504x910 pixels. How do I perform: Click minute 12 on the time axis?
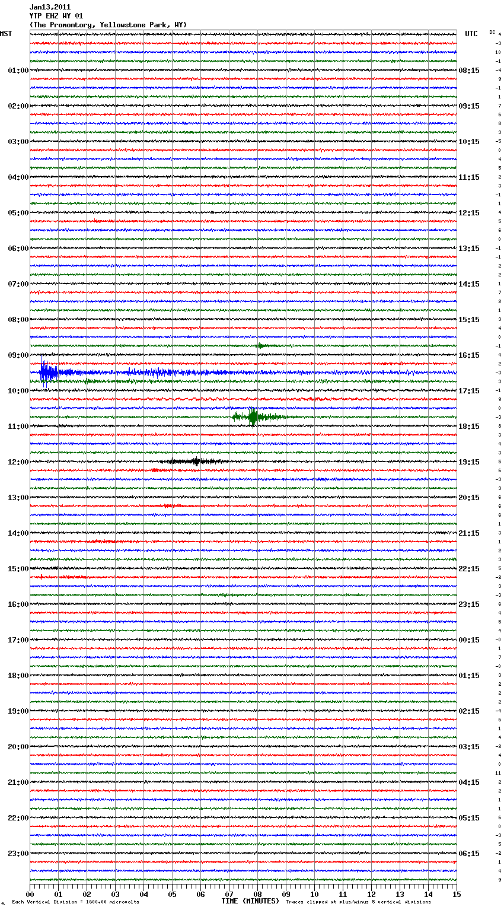pyautogui.click(x=372, y=894)
